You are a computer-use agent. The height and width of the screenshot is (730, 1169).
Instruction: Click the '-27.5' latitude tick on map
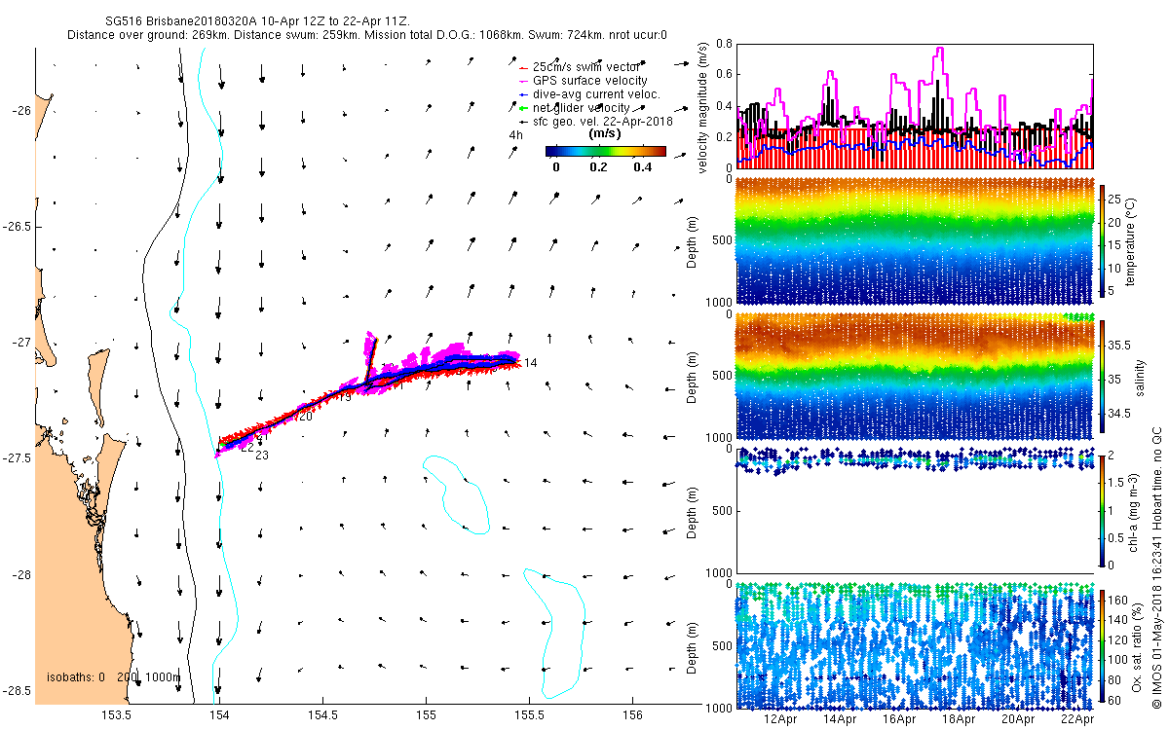[17, 458]
